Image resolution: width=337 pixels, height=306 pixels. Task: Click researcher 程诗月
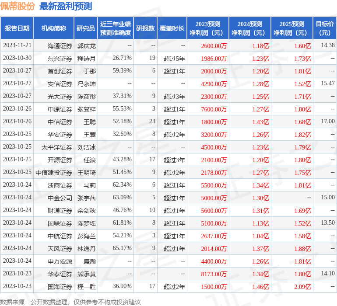point(86,59)
